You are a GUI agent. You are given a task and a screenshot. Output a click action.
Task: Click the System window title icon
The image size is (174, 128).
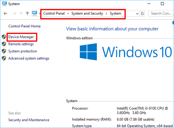click(4, 4)
